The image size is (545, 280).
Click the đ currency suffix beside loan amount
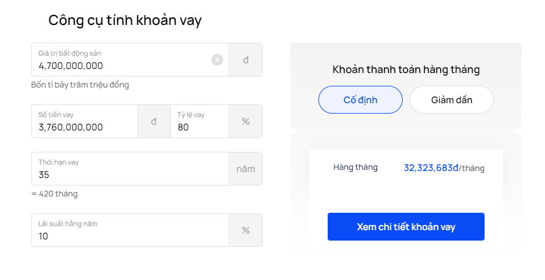(153, 121)
